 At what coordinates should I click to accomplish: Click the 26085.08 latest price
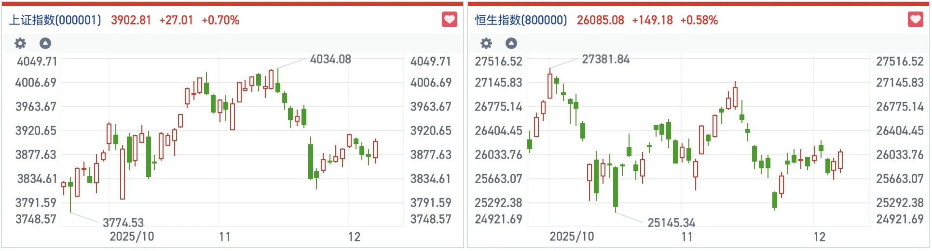tap(600, 20)
